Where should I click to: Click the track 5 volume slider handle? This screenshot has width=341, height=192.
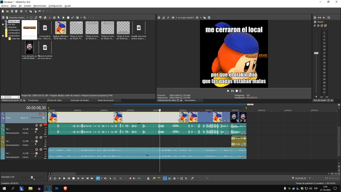click(x=36, y=129)
